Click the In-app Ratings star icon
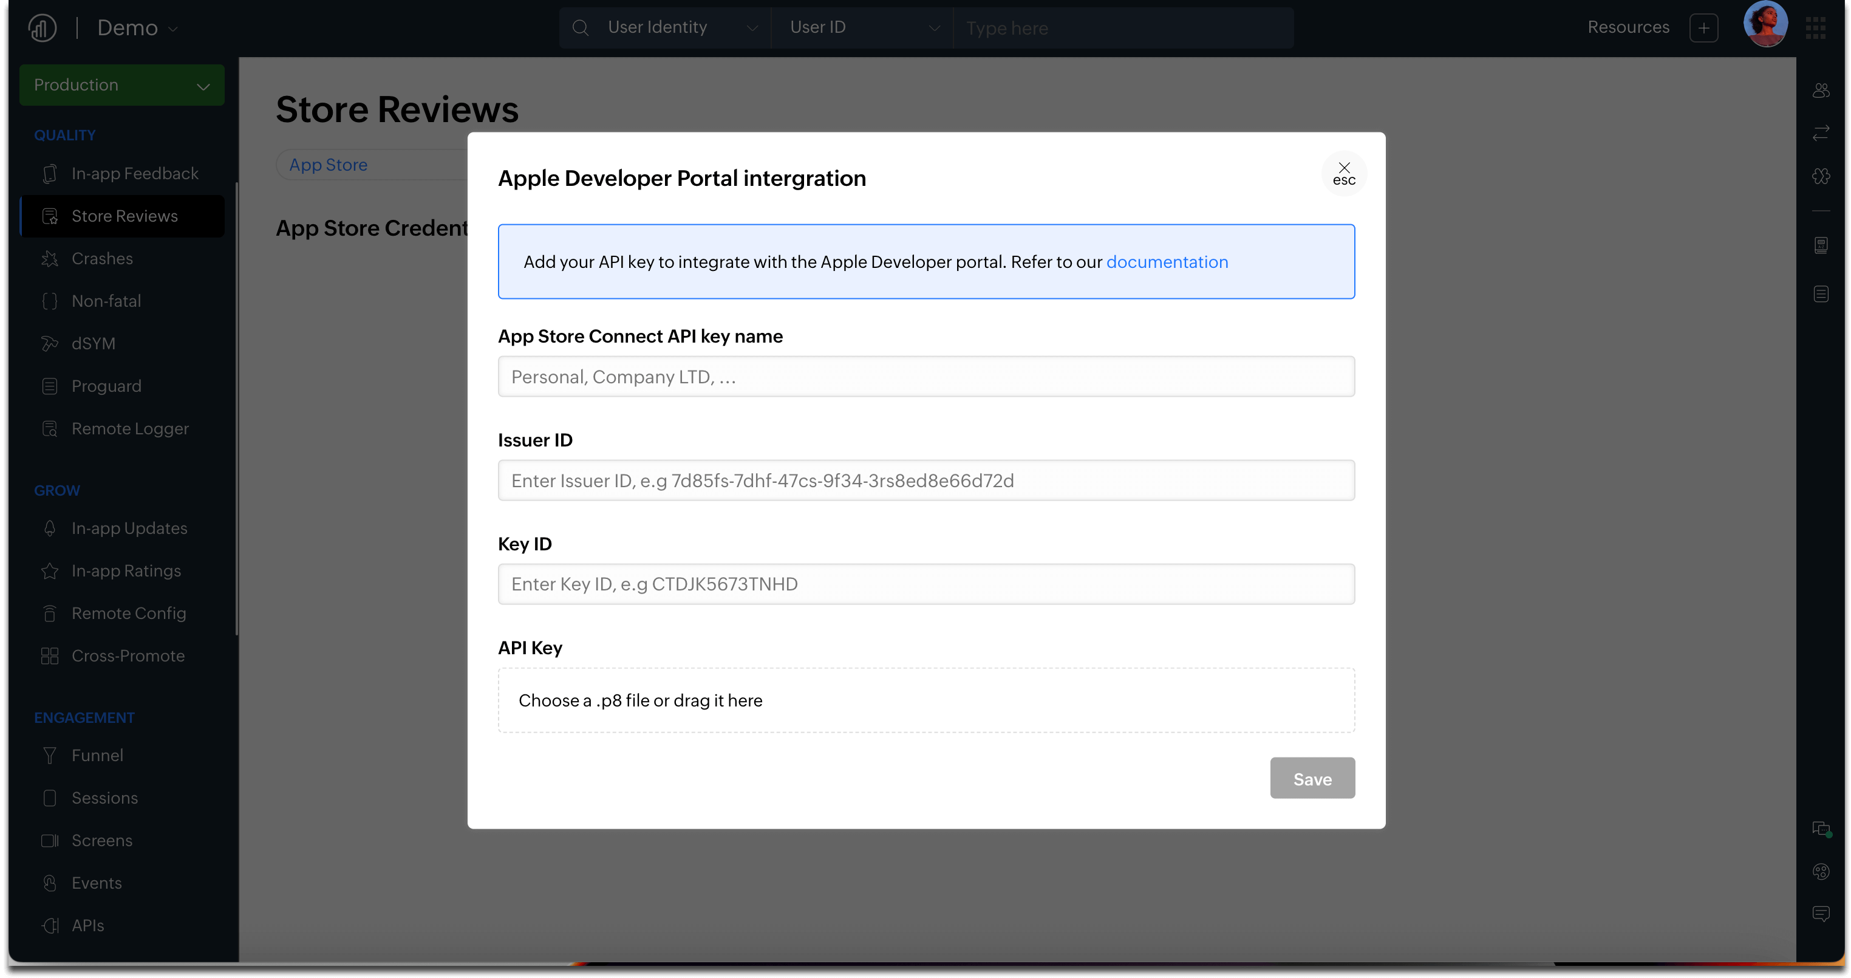Image resolution: width=1851 pixels, height=978 pixels. click(50, 570)
